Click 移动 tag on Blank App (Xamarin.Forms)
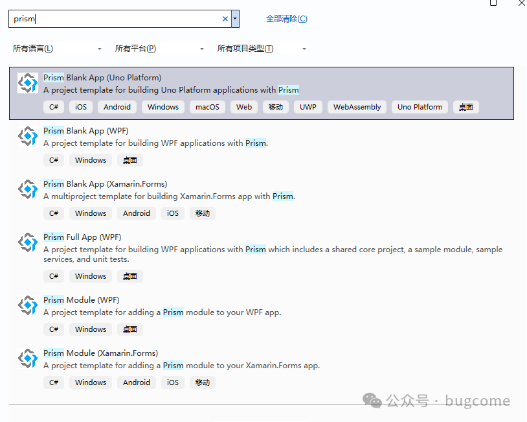The image size is (527, 422). [203, 213]
